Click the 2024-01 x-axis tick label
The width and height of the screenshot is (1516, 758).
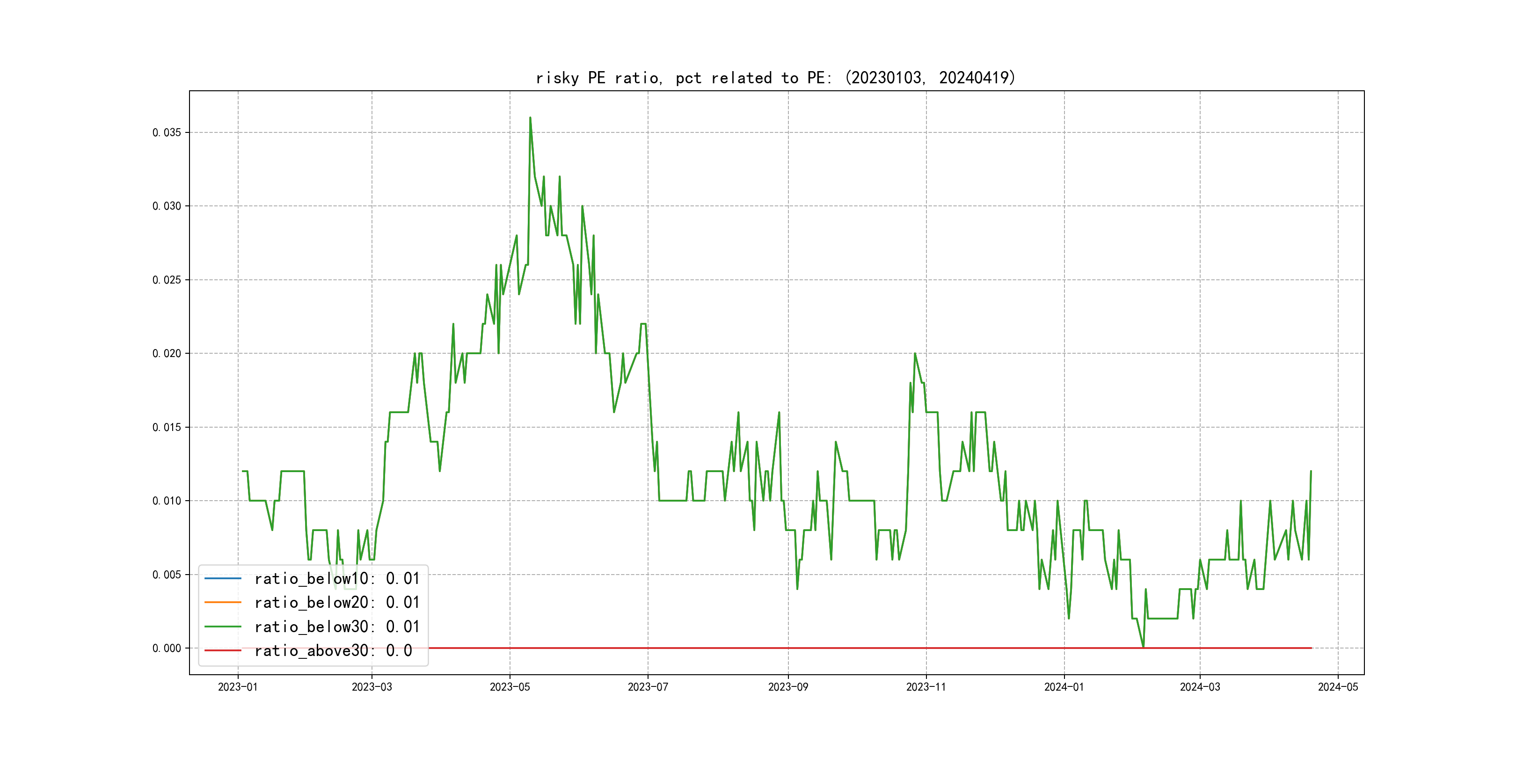pos(1064,687)
